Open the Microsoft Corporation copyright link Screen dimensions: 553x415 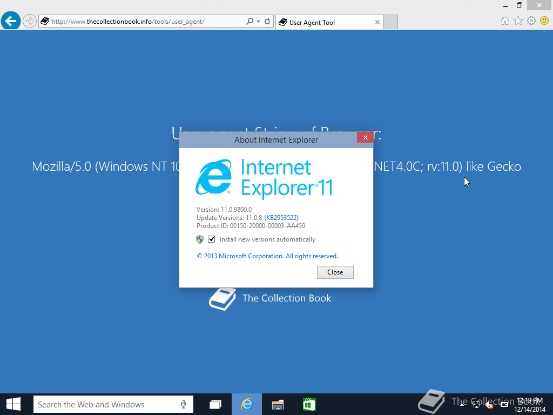[x=267, y=256]
